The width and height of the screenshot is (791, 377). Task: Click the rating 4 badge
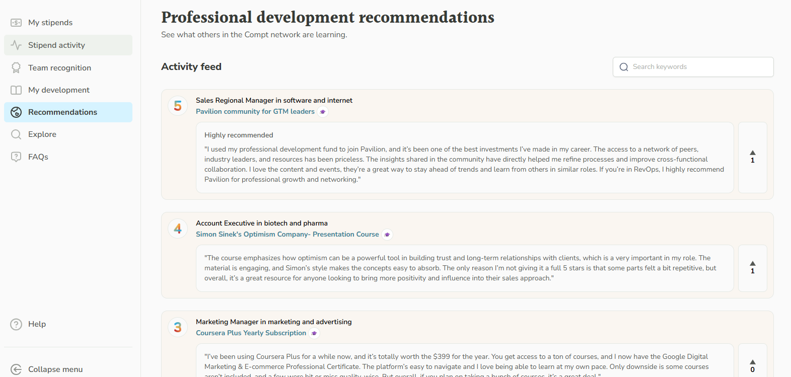click(x=178, y=229)
